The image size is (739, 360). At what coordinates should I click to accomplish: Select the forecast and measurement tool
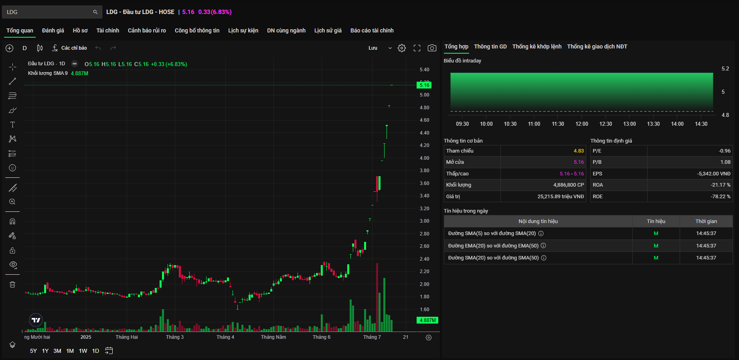[x=12, y=153]
